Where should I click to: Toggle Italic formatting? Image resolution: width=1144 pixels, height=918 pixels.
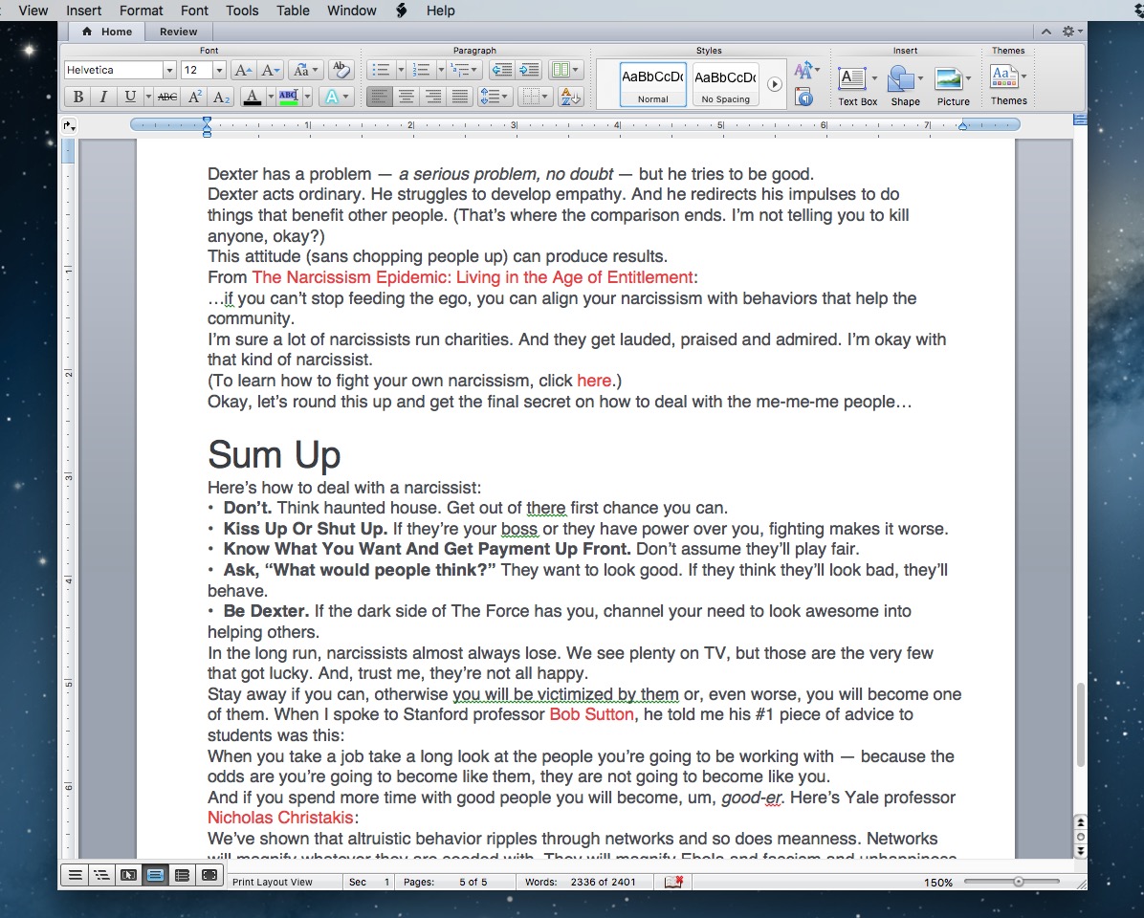103,97
